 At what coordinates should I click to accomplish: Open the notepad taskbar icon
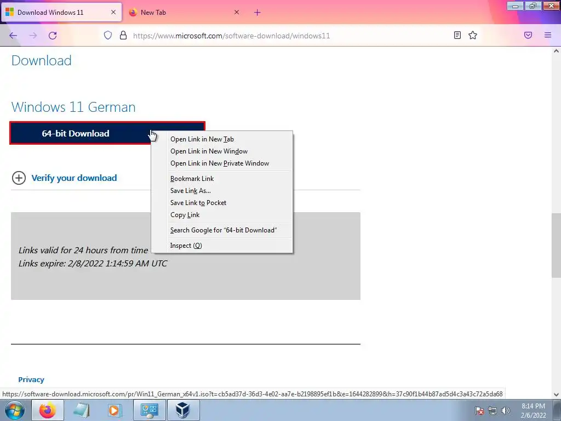click(x=82, y=410)
